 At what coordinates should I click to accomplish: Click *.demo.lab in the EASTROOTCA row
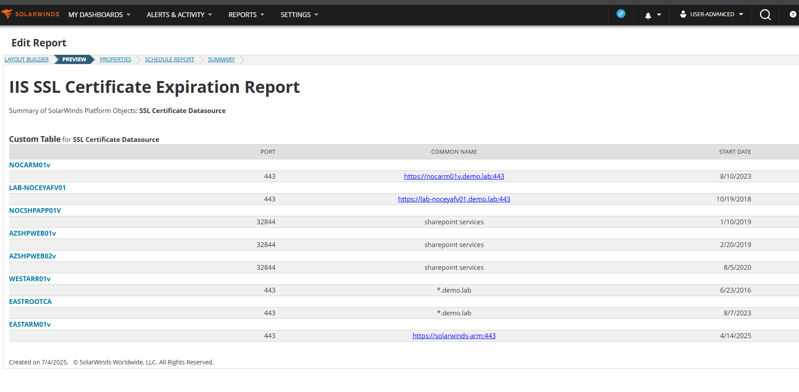point(454,313)
